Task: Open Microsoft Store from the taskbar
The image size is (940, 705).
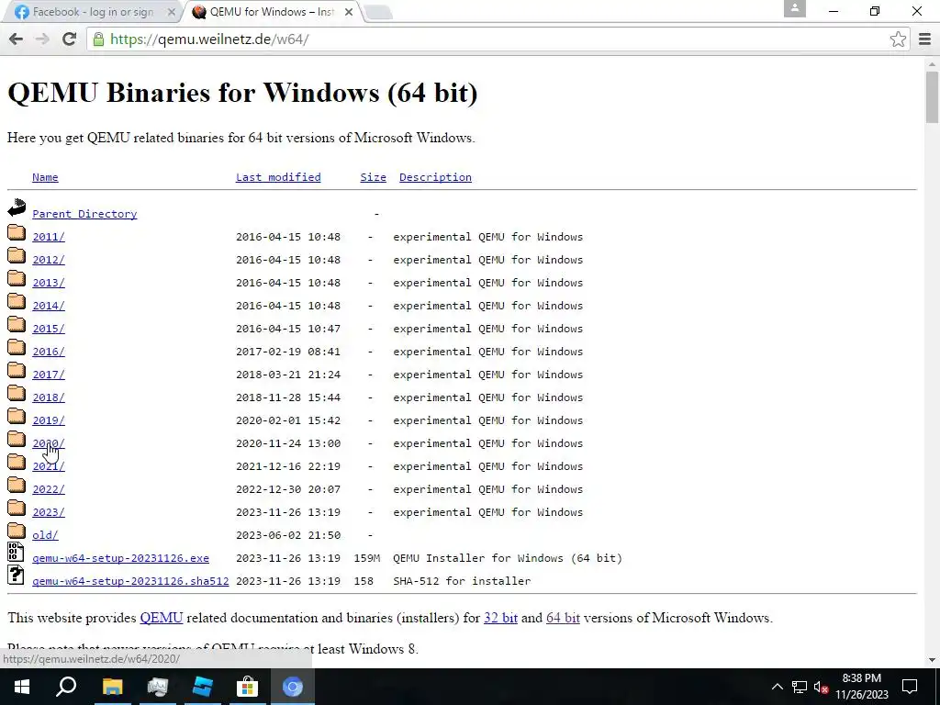Action: click(x=247, y=687)
